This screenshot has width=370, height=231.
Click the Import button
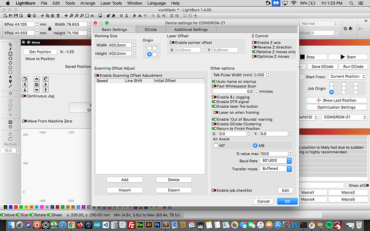[124, 190]
